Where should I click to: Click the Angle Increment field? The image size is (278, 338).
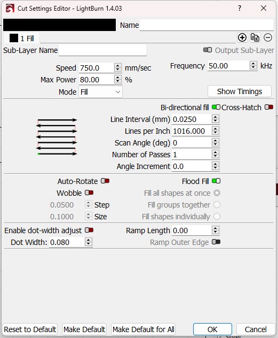pyautogui.click(x=192, y=166)
